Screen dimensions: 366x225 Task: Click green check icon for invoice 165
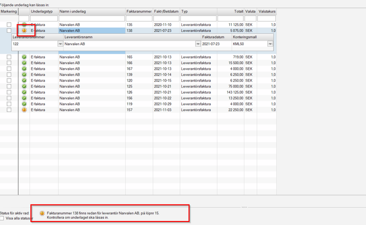tap(24, 57)
